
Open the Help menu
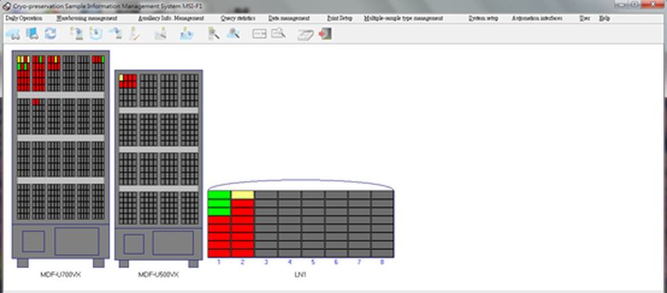tap(604, 18)
